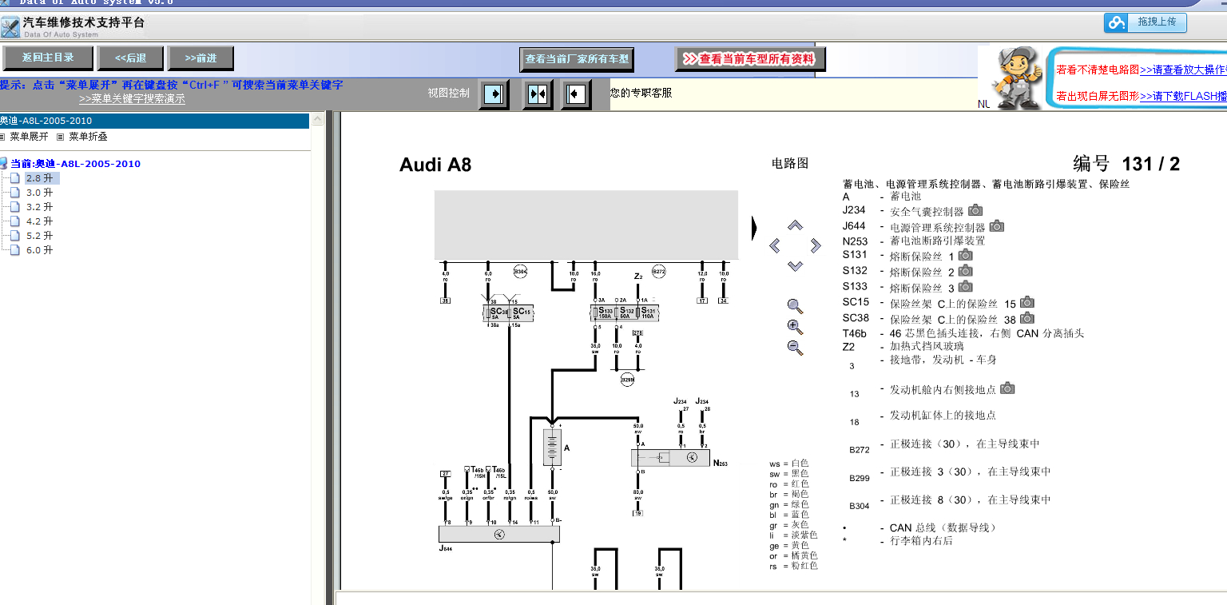Click the 您的专职客服 text
Image resolution: width=1227 pixels, height=605 pixels.
(x=641, y=93)
